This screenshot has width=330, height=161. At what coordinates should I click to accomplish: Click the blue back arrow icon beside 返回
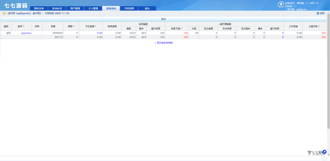coord(318,13)
